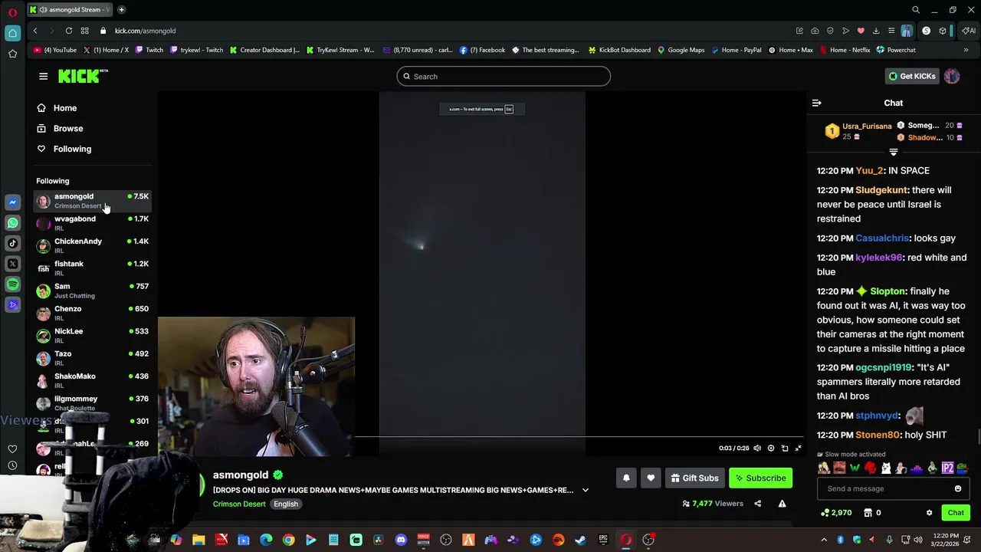The width and height of the screenshot is (981, 552).
Task: Open Opera sidebar history clock
Action: click(x=12, y=465)
